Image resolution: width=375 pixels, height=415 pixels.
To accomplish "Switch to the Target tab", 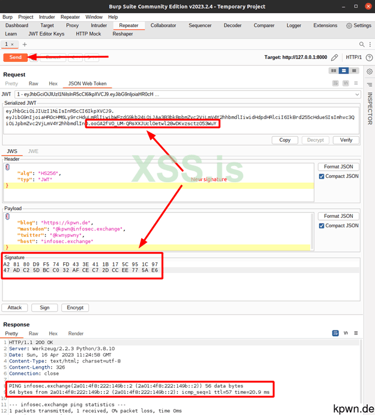I will pyautogui.click(x=47, y=25).
